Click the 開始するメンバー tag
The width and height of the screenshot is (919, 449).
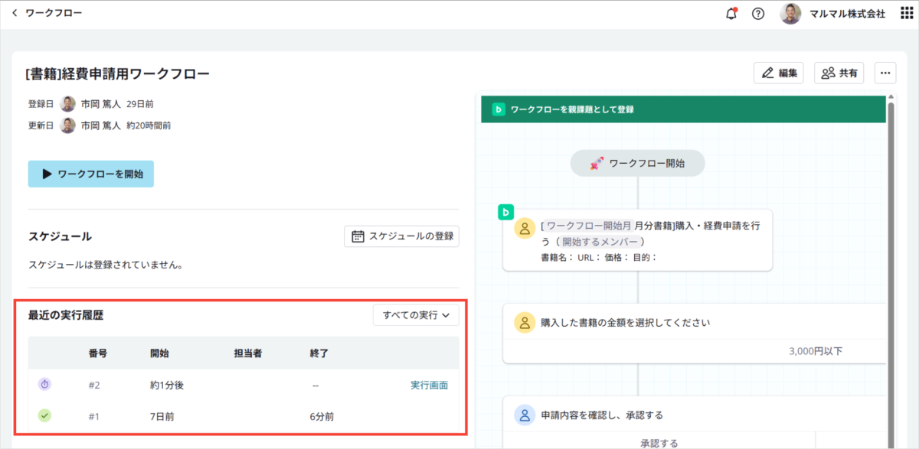coord(600,241)
